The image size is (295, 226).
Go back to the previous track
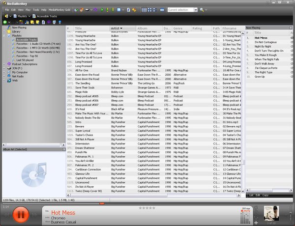(x=7, y=215)
